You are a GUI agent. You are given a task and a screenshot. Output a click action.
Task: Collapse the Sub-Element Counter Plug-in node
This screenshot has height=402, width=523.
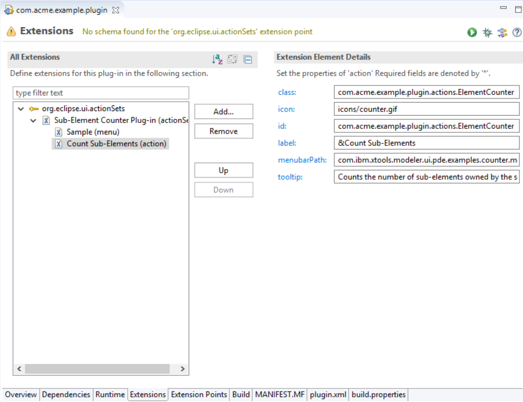click(33, 120)
